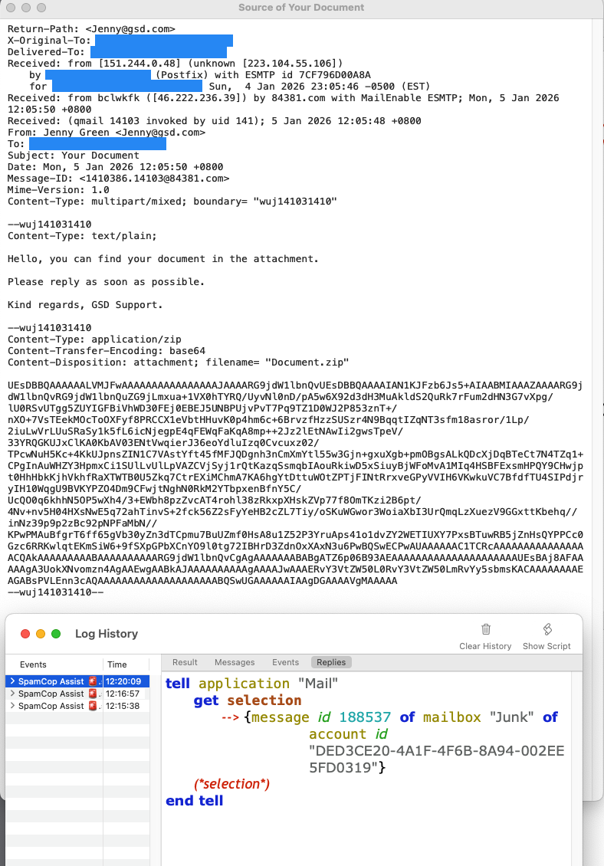Show the Events tab in log pane
The width and height of the screenshot is (604, 866).
[286, 662]
